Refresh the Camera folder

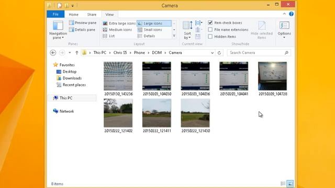tap(219, 53)
